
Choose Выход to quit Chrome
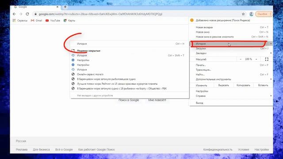[x=231, y=103]
